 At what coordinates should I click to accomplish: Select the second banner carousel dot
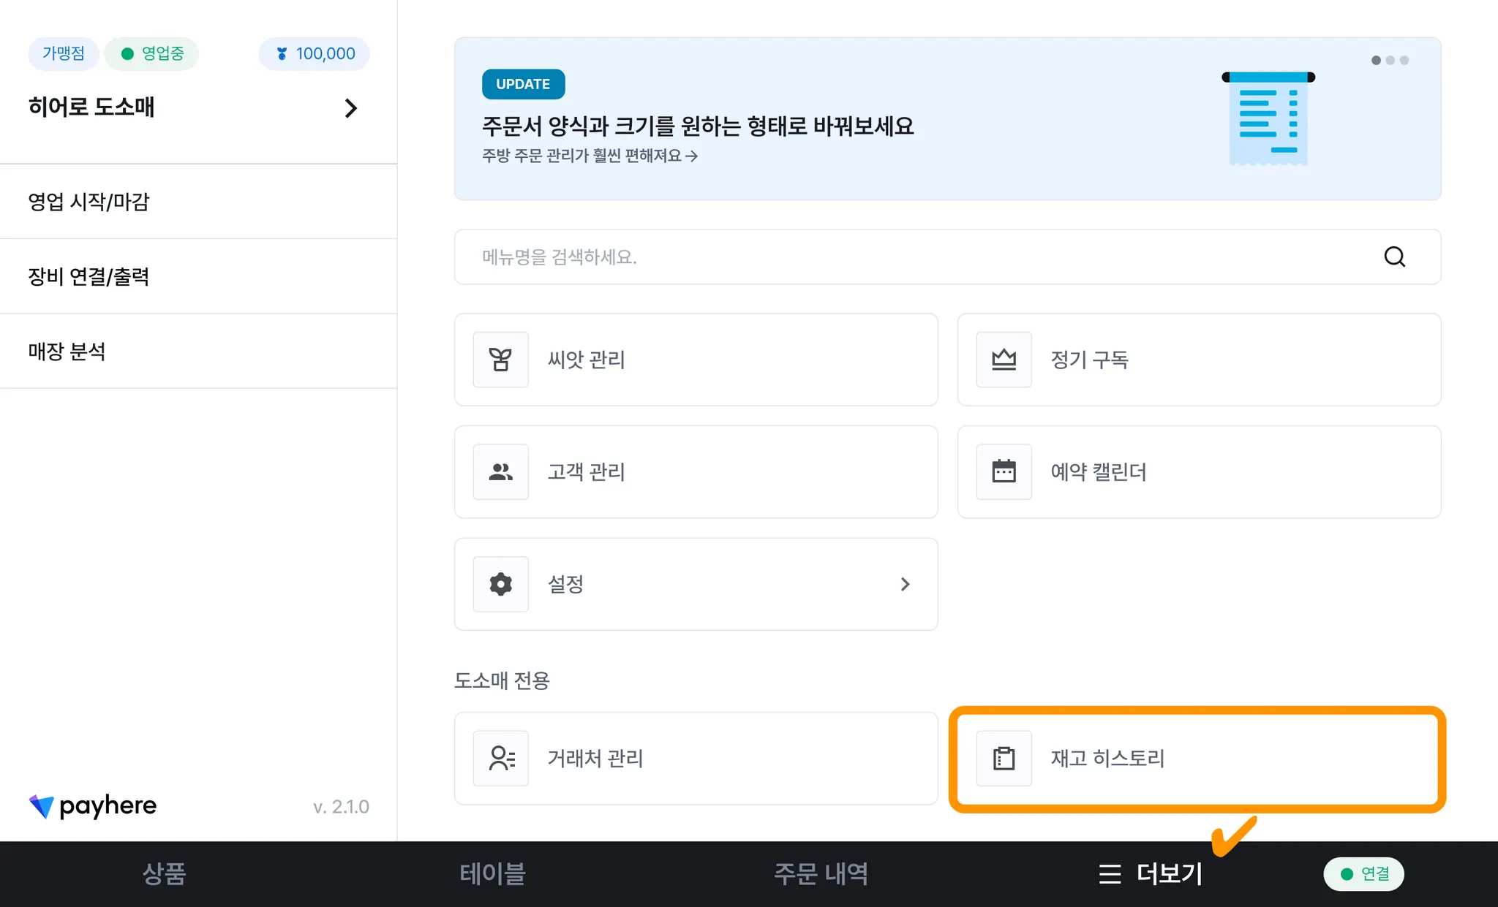pyautogui.click(x=1390, y=61)
